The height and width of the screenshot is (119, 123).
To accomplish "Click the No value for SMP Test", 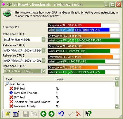I will tap(58, 88).
